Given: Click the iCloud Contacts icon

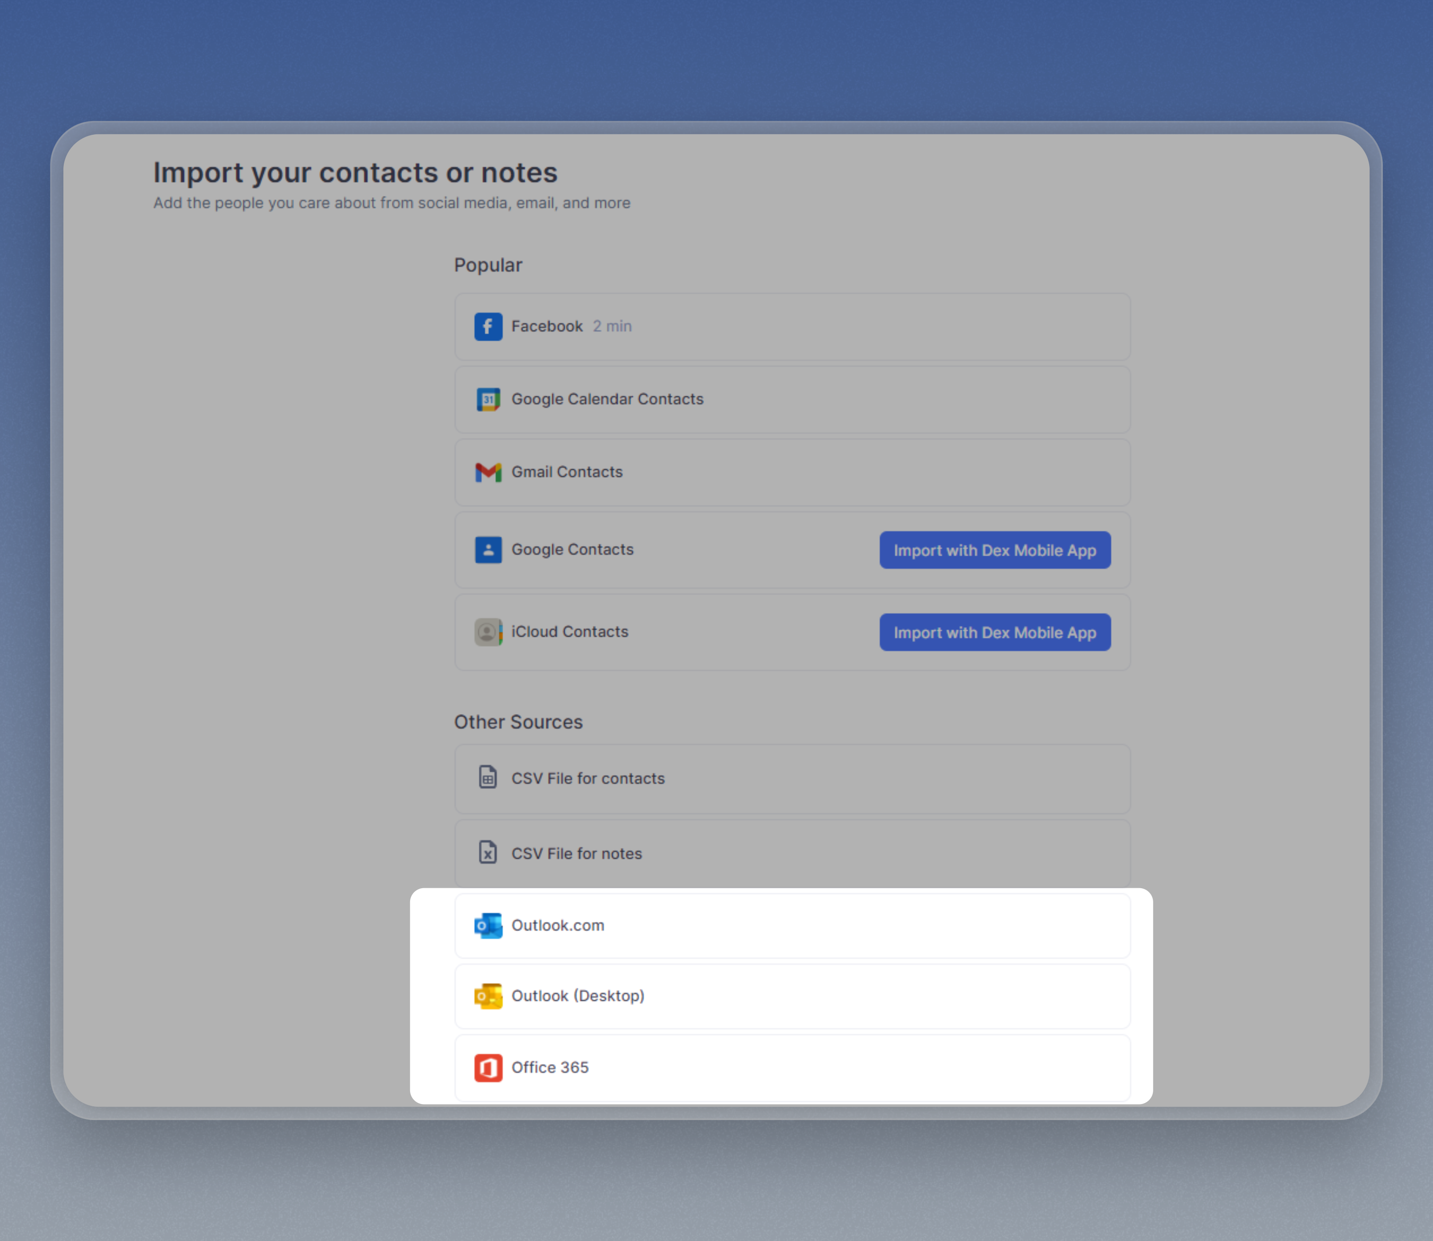Looking at the screenshot, I should 488,632.
